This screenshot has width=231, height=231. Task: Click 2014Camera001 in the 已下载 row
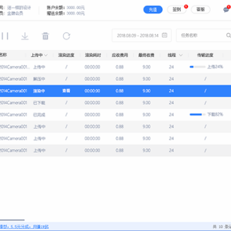(13, 103)
